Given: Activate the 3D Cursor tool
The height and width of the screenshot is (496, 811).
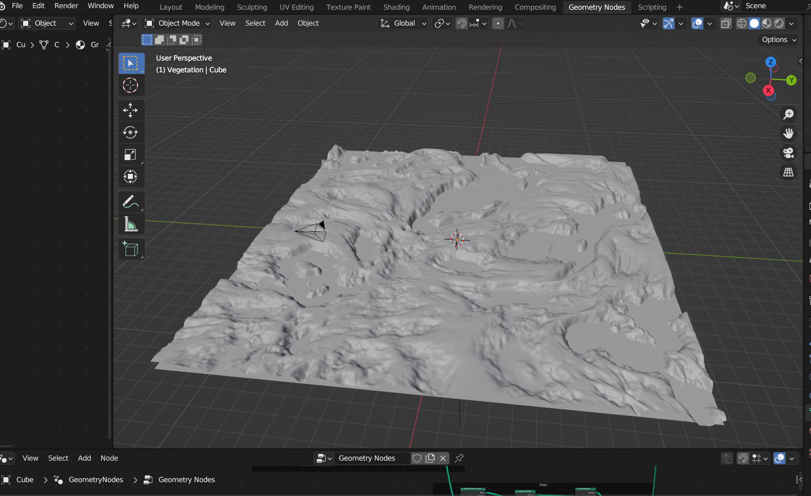Looking at the screenshot, I should [x=130, y=85].
